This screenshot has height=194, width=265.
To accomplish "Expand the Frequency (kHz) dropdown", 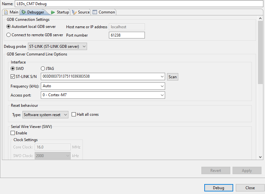I will point(103,86).
